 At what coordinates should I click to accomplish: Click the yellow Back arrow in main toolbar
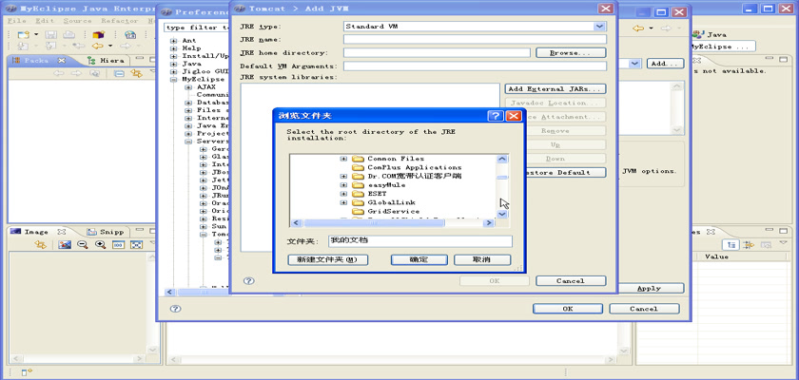pyautogui.click(x=97, y=47)
